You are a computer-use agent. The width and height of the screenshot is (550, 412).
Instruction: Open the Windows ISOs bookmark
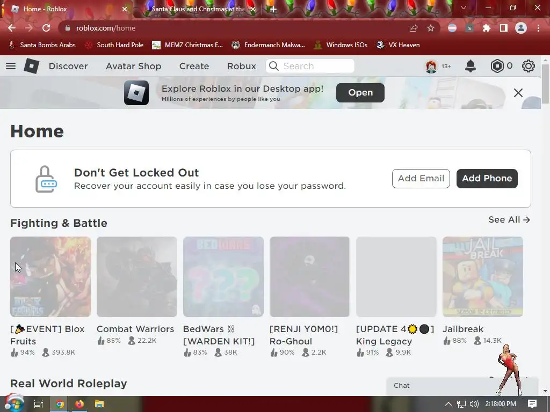click(341, 45)
